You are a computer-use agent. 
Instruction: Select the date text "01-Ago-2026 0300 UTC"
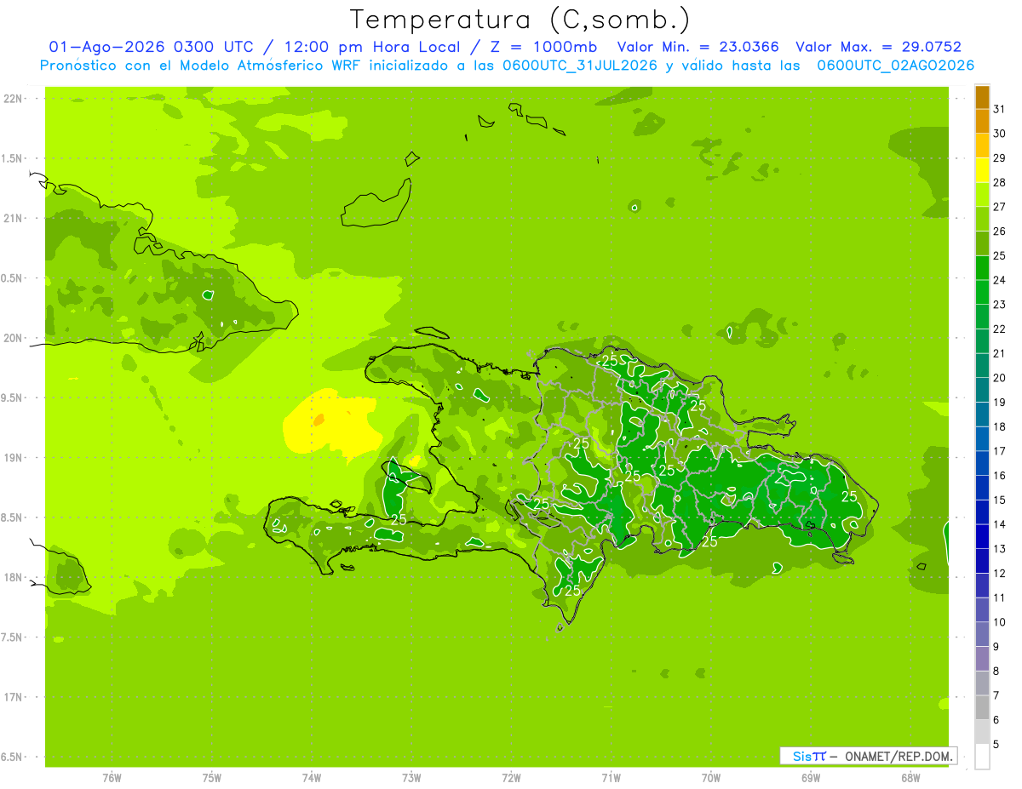click(152, 48)
